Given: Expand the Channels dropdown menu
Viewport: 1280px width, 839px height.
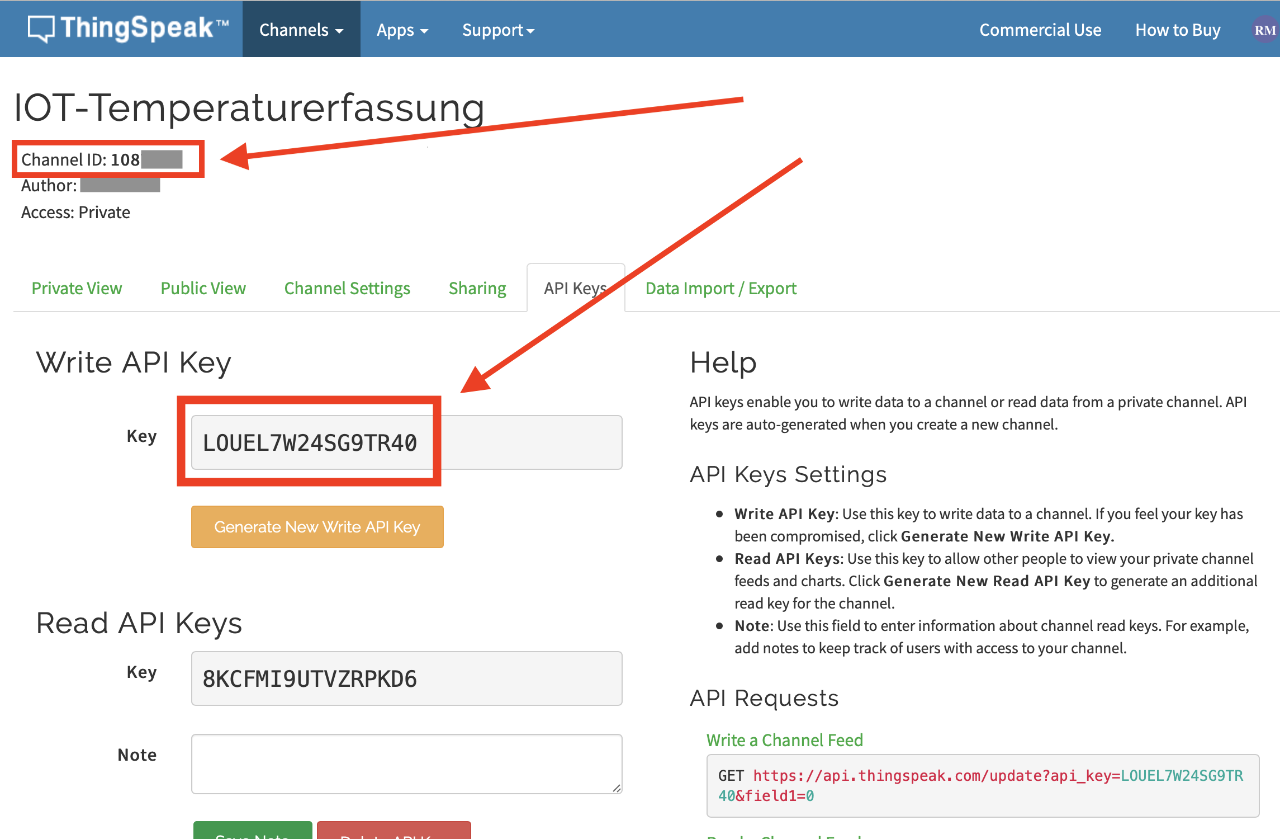Looking at the screenshot, I should click(x=301, y=30).
